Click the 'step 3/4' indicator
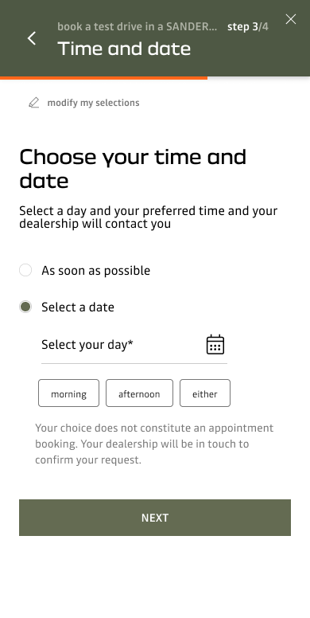This screenshot has height=618, width=310. 248,27
